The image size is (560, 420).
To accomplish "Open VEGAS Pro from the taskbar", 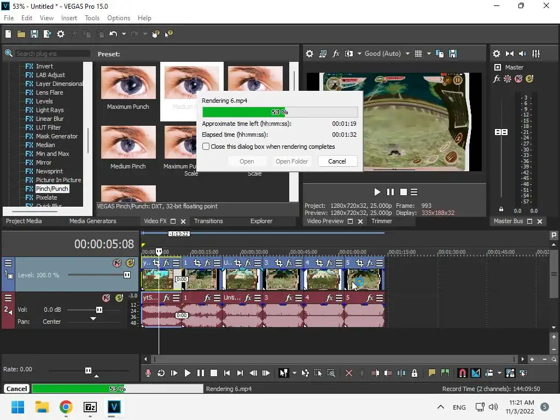I will pyautogui.click(x=114, y=407).
